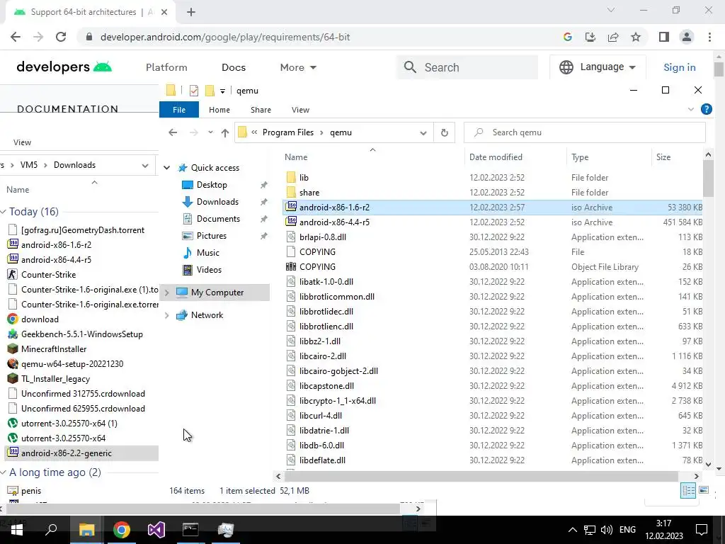This screenshot has width=725, height=544.
Task: Open taskbar search magnifier
Action: pos(51,530)
